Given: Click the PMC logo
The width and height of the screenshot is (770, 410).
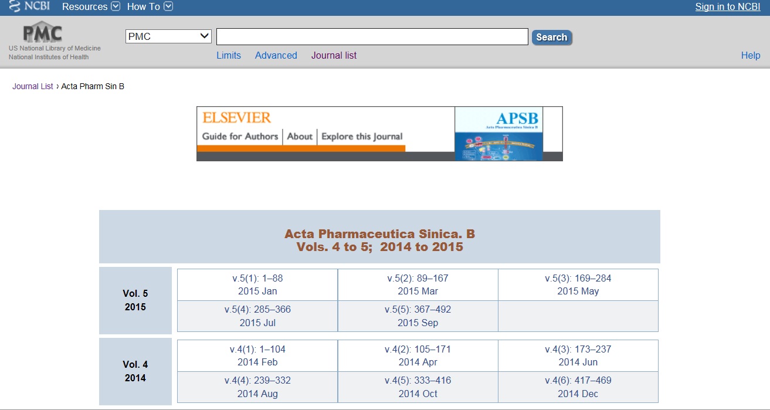Looking at the screenshot, I should tap(42, 33).
